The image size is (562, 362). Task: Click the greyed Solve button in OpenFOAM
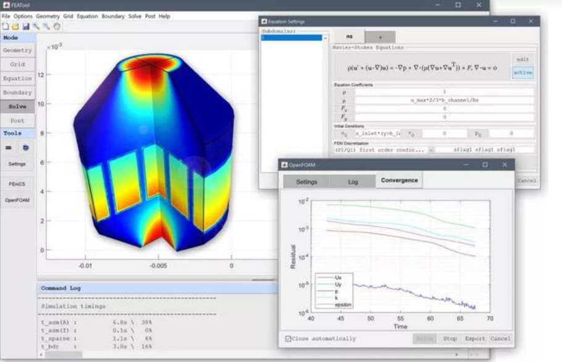click(424, 339)
